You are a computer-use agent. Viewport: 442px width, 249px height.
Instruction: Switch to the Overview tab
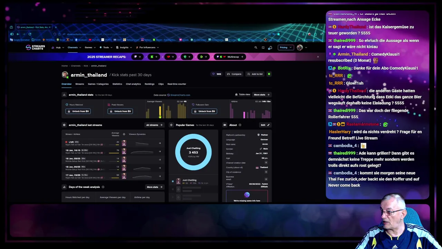[x=66, y=84]
